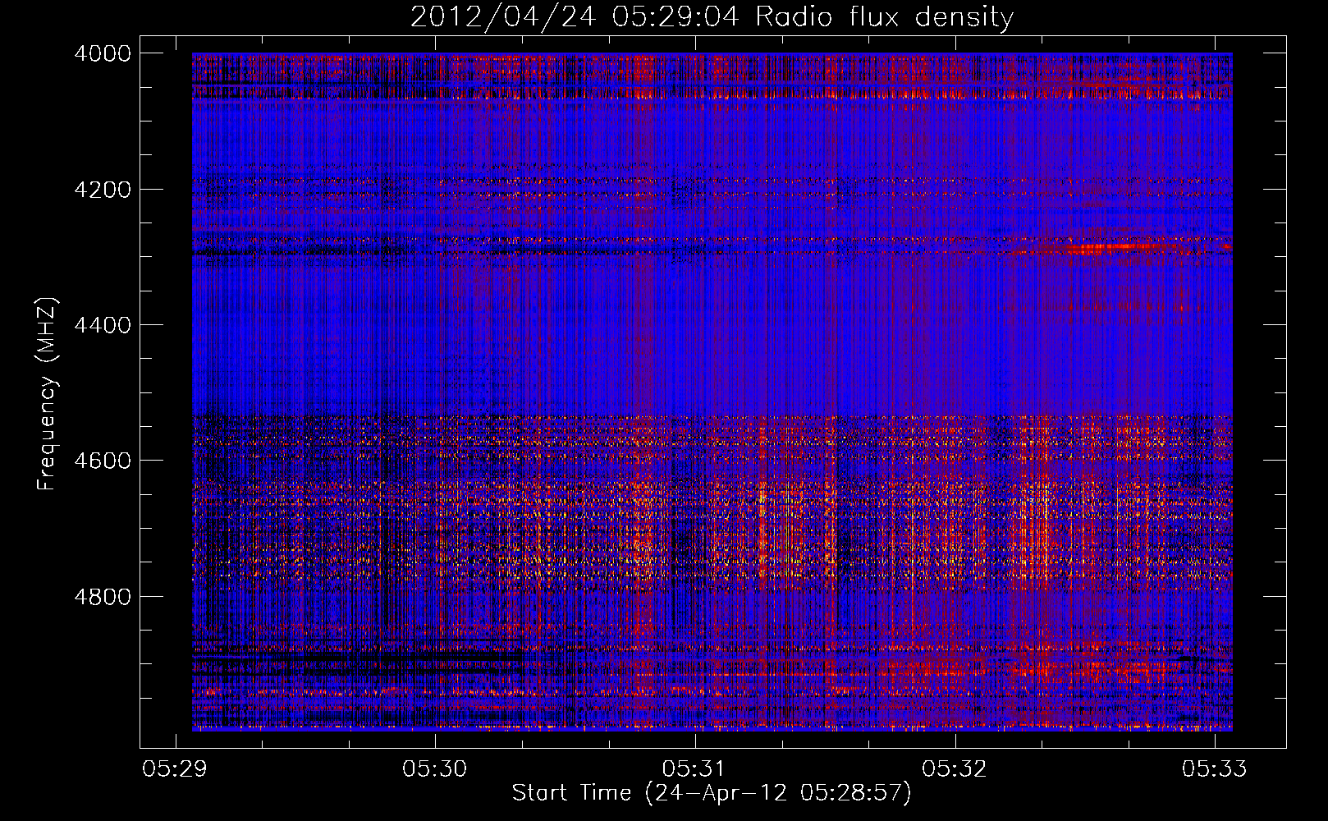Click the 05:33 time tick label
This screenshot has height=821, width=1328.
pyautogui.click(x=1215, y=768)
